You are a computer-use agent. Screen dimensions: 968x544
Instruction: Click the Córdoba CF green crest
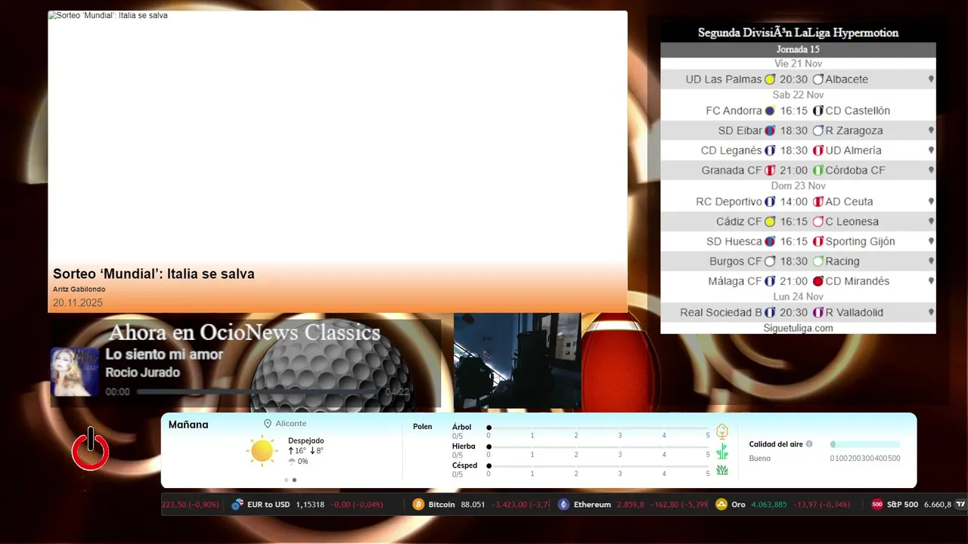[x=818, y=171]
